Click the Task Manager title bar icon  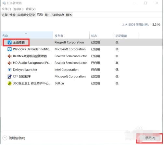tap(4, 3)
